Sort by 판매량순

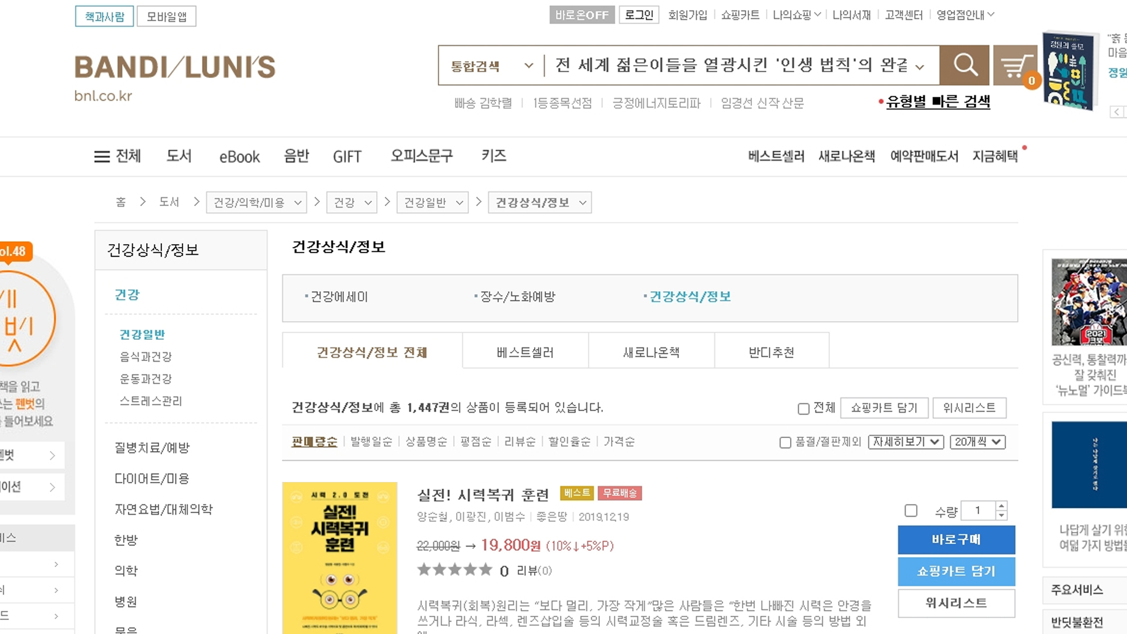click(x=315, y=441)
